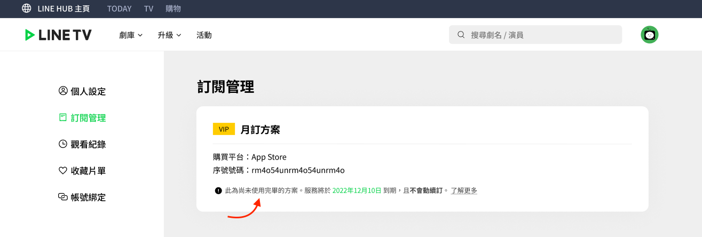Open the green user avatar menu

(650, 35)
